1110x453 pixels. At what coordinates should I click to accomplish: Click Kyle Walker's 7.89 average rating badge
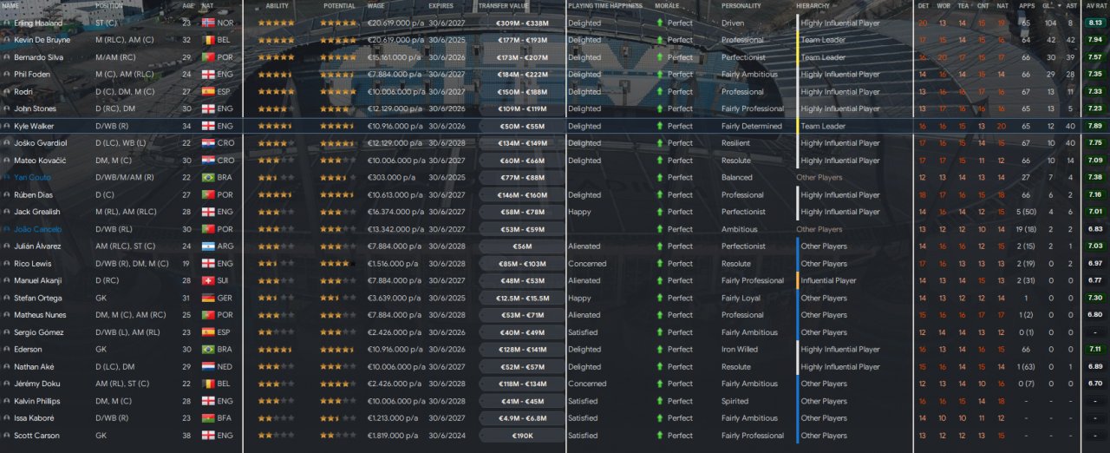[x=1095, y=126]
